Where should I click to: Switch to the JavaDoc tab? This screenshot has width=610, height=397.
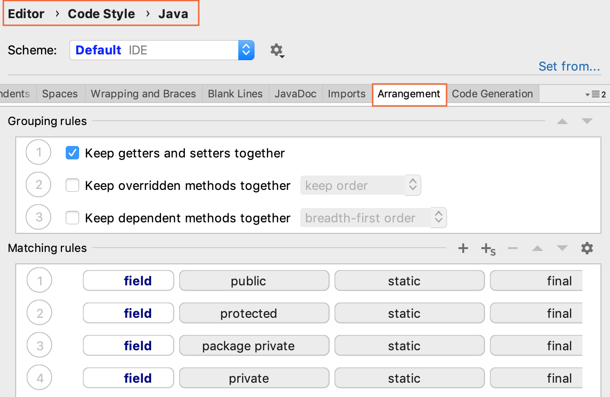(x=295, y=94)
